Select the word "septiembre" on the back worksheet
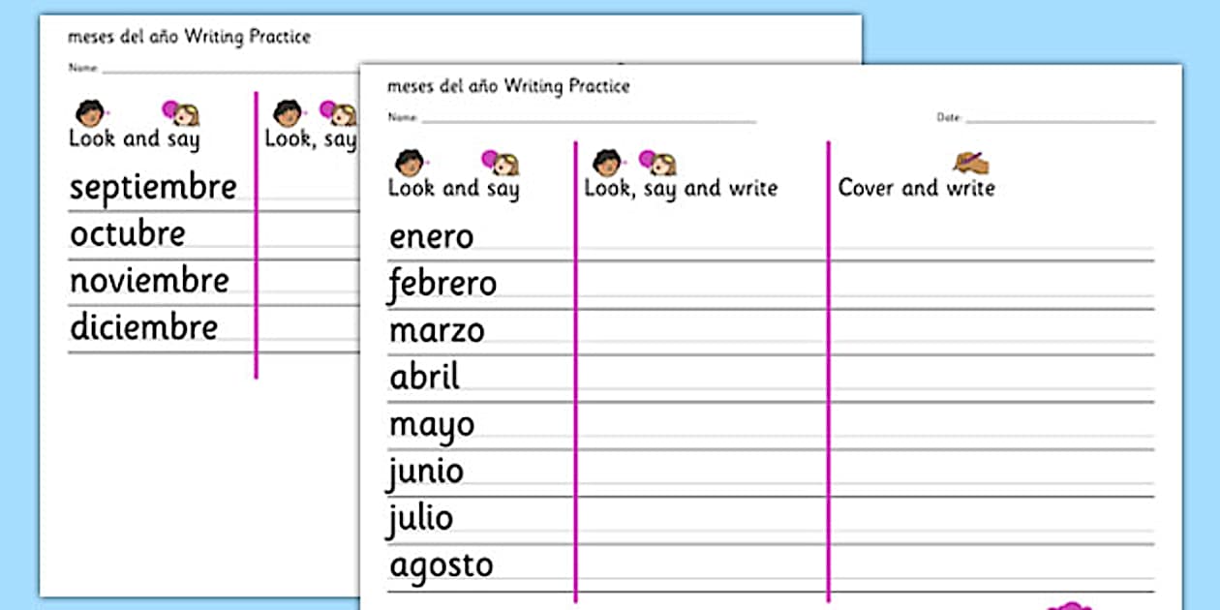Image resolution: width=1220 pixels, height=610 pixels. (x=153, y=187)
